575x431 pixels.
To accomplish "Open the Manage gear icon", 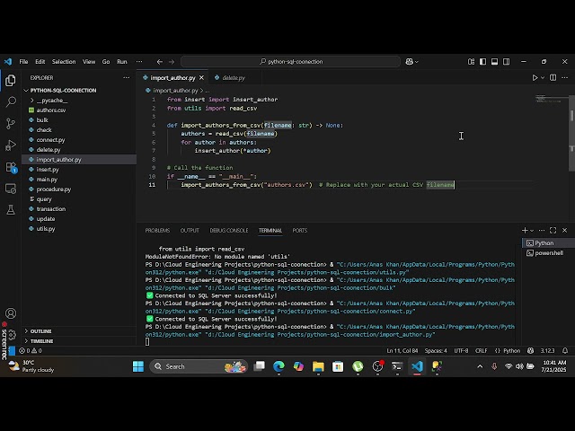I will [x=12, y=335].
